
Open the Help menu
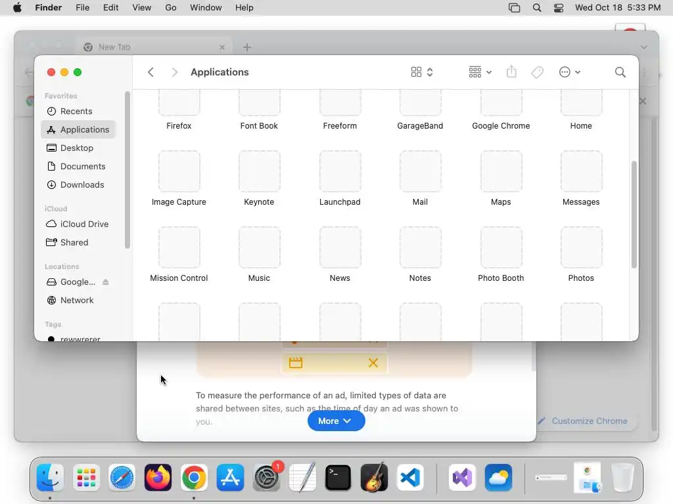(x=244, y=8)
